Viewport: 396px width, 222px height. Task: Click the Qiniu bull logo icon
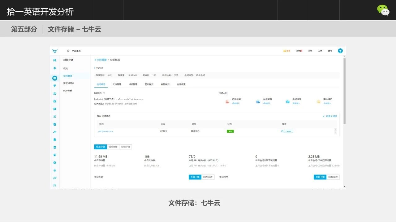[55, 51]
